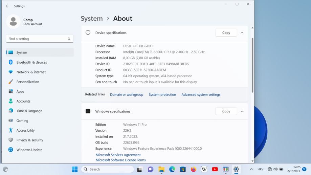
Task: Copy the Windows specifications
Action: point(226,111)
